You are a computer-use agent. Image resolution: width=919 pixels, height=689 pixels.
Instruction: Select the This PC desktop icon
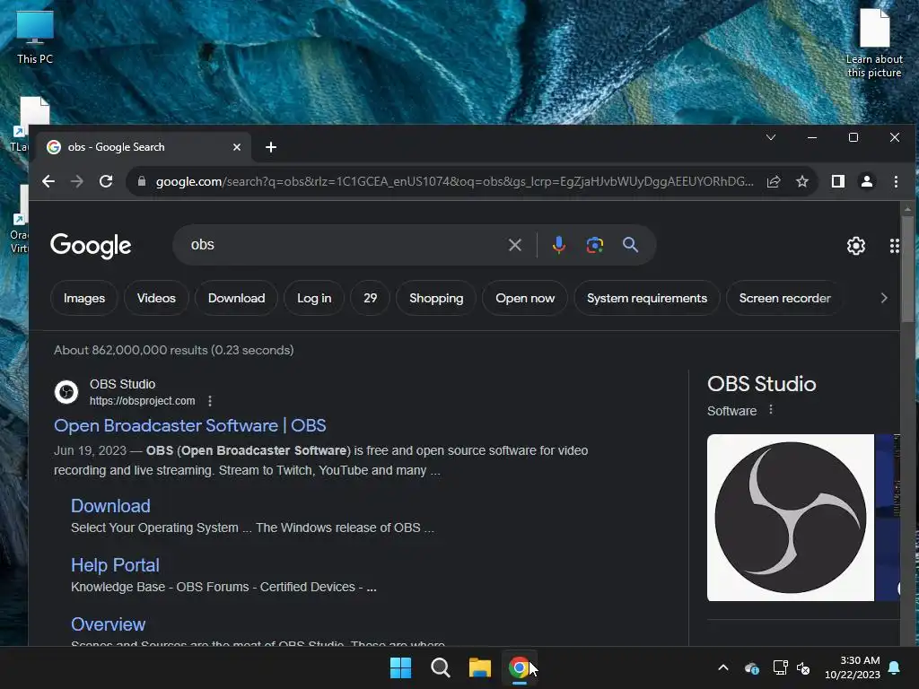click(35, 37)
